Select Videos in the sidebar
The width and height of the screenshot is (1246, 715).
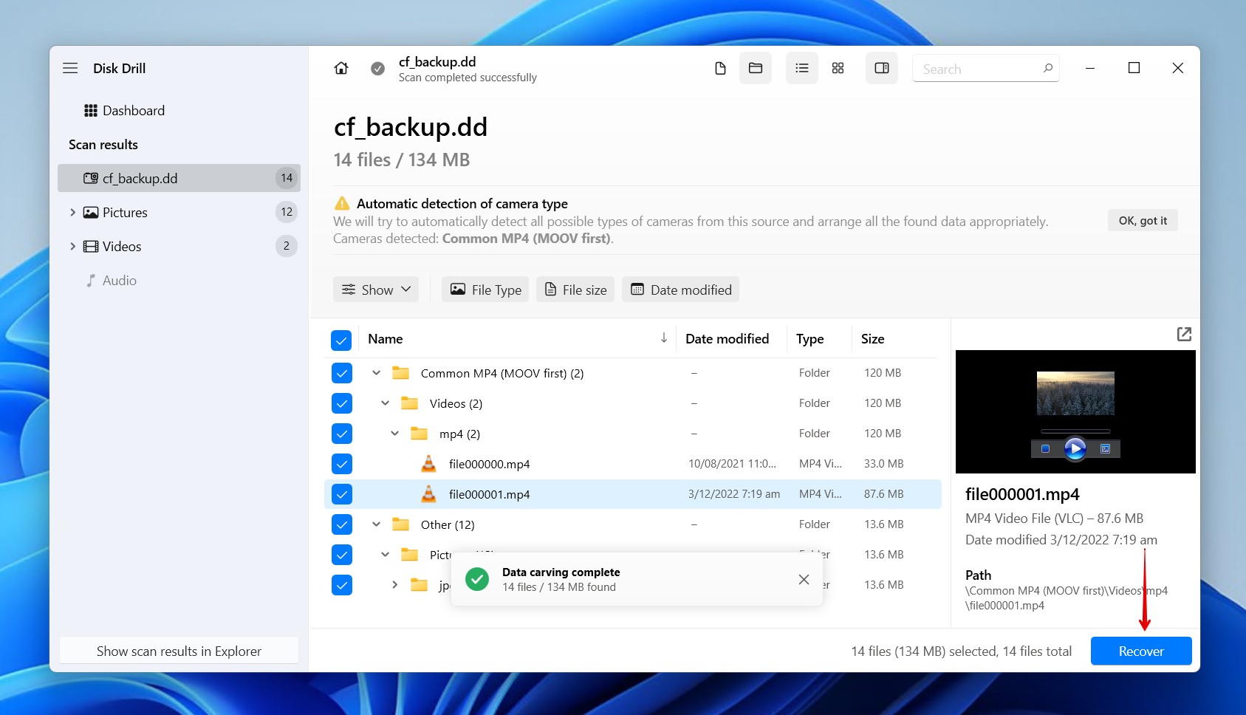(x=121, y=246)
